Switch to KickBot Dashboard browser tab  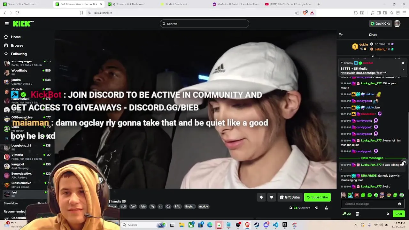click(176, 4)
